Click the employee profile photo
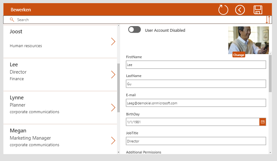 point(248,40)
